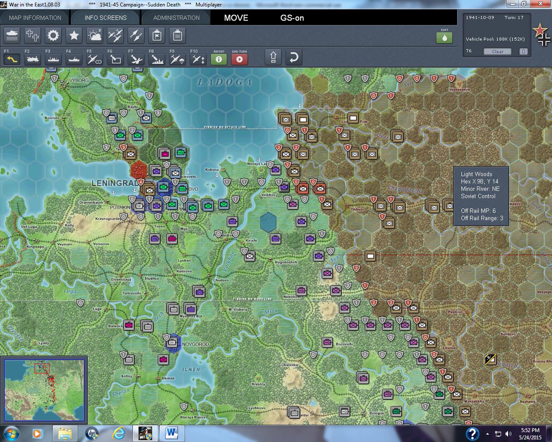Select F10 air transfer mode
Screen dimensions: 552x442
tap(198, 59)
